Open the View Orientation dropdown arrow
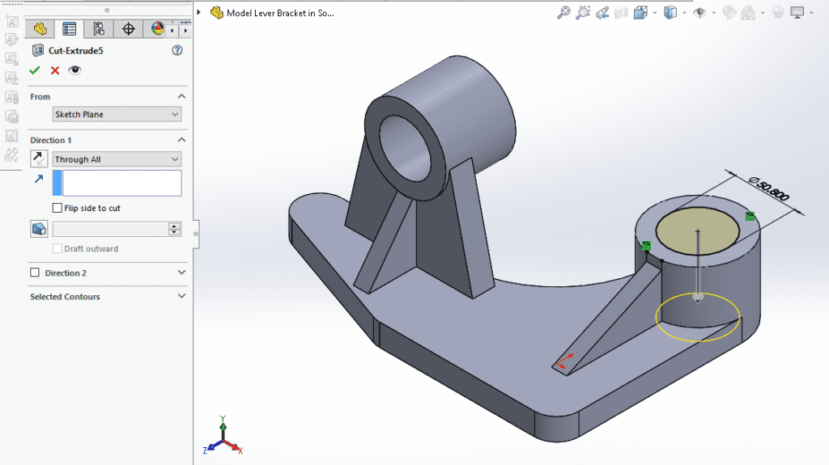Screen dimensions: 829x465 point(654,13)
